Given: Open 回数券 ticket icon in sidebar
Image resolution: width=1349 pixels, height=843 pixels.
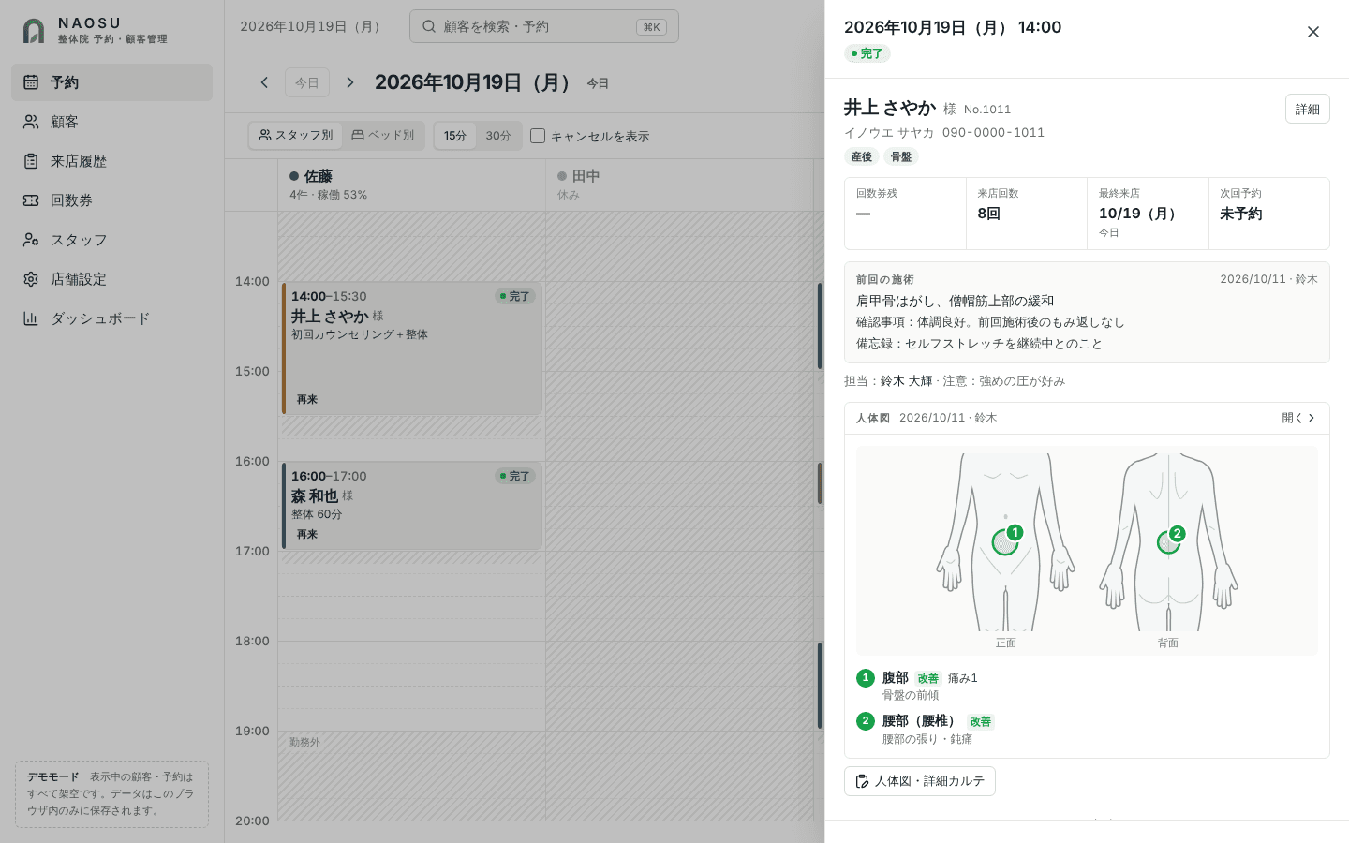Looking at the screenshot, I should tap(31, 200).
